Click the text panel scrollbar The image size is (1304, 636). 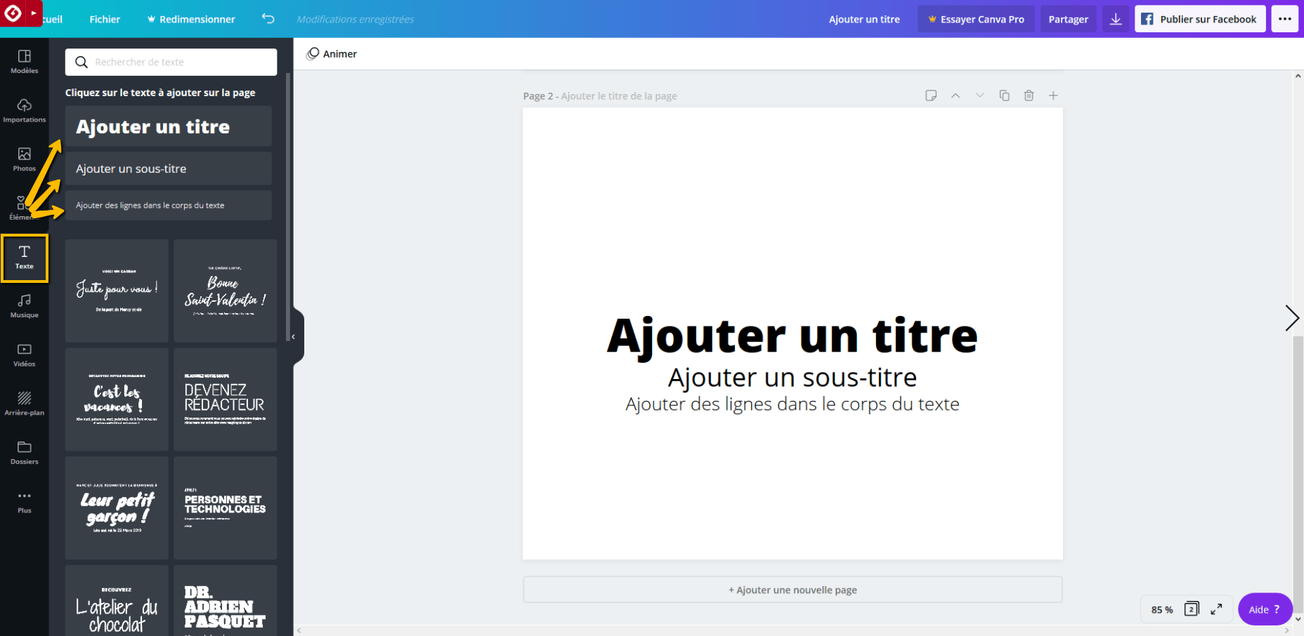(x=288, y=208)
